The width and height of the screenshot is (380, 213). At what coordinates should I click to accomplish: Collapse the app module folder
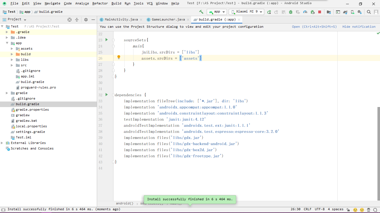point(7,43)
